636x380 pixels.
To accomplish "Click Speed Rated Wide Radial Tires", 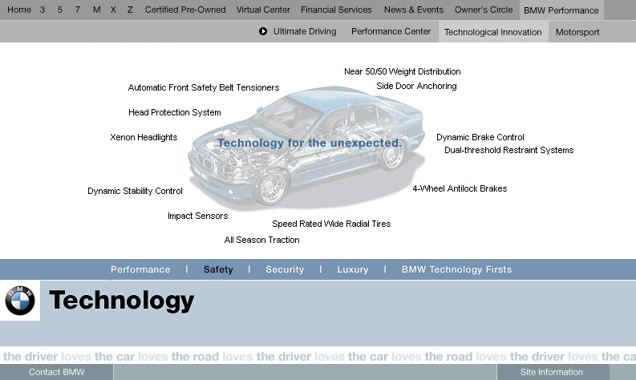I will coord(331,224).
